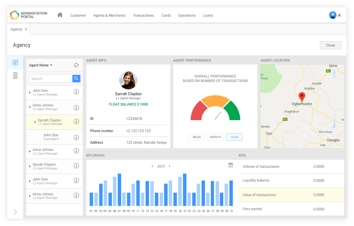Open info for Sarrah Clayton L1 Agent Manager
Image resolution: width=354 pixels, height=226 pixels.
(x=76, y=121)
